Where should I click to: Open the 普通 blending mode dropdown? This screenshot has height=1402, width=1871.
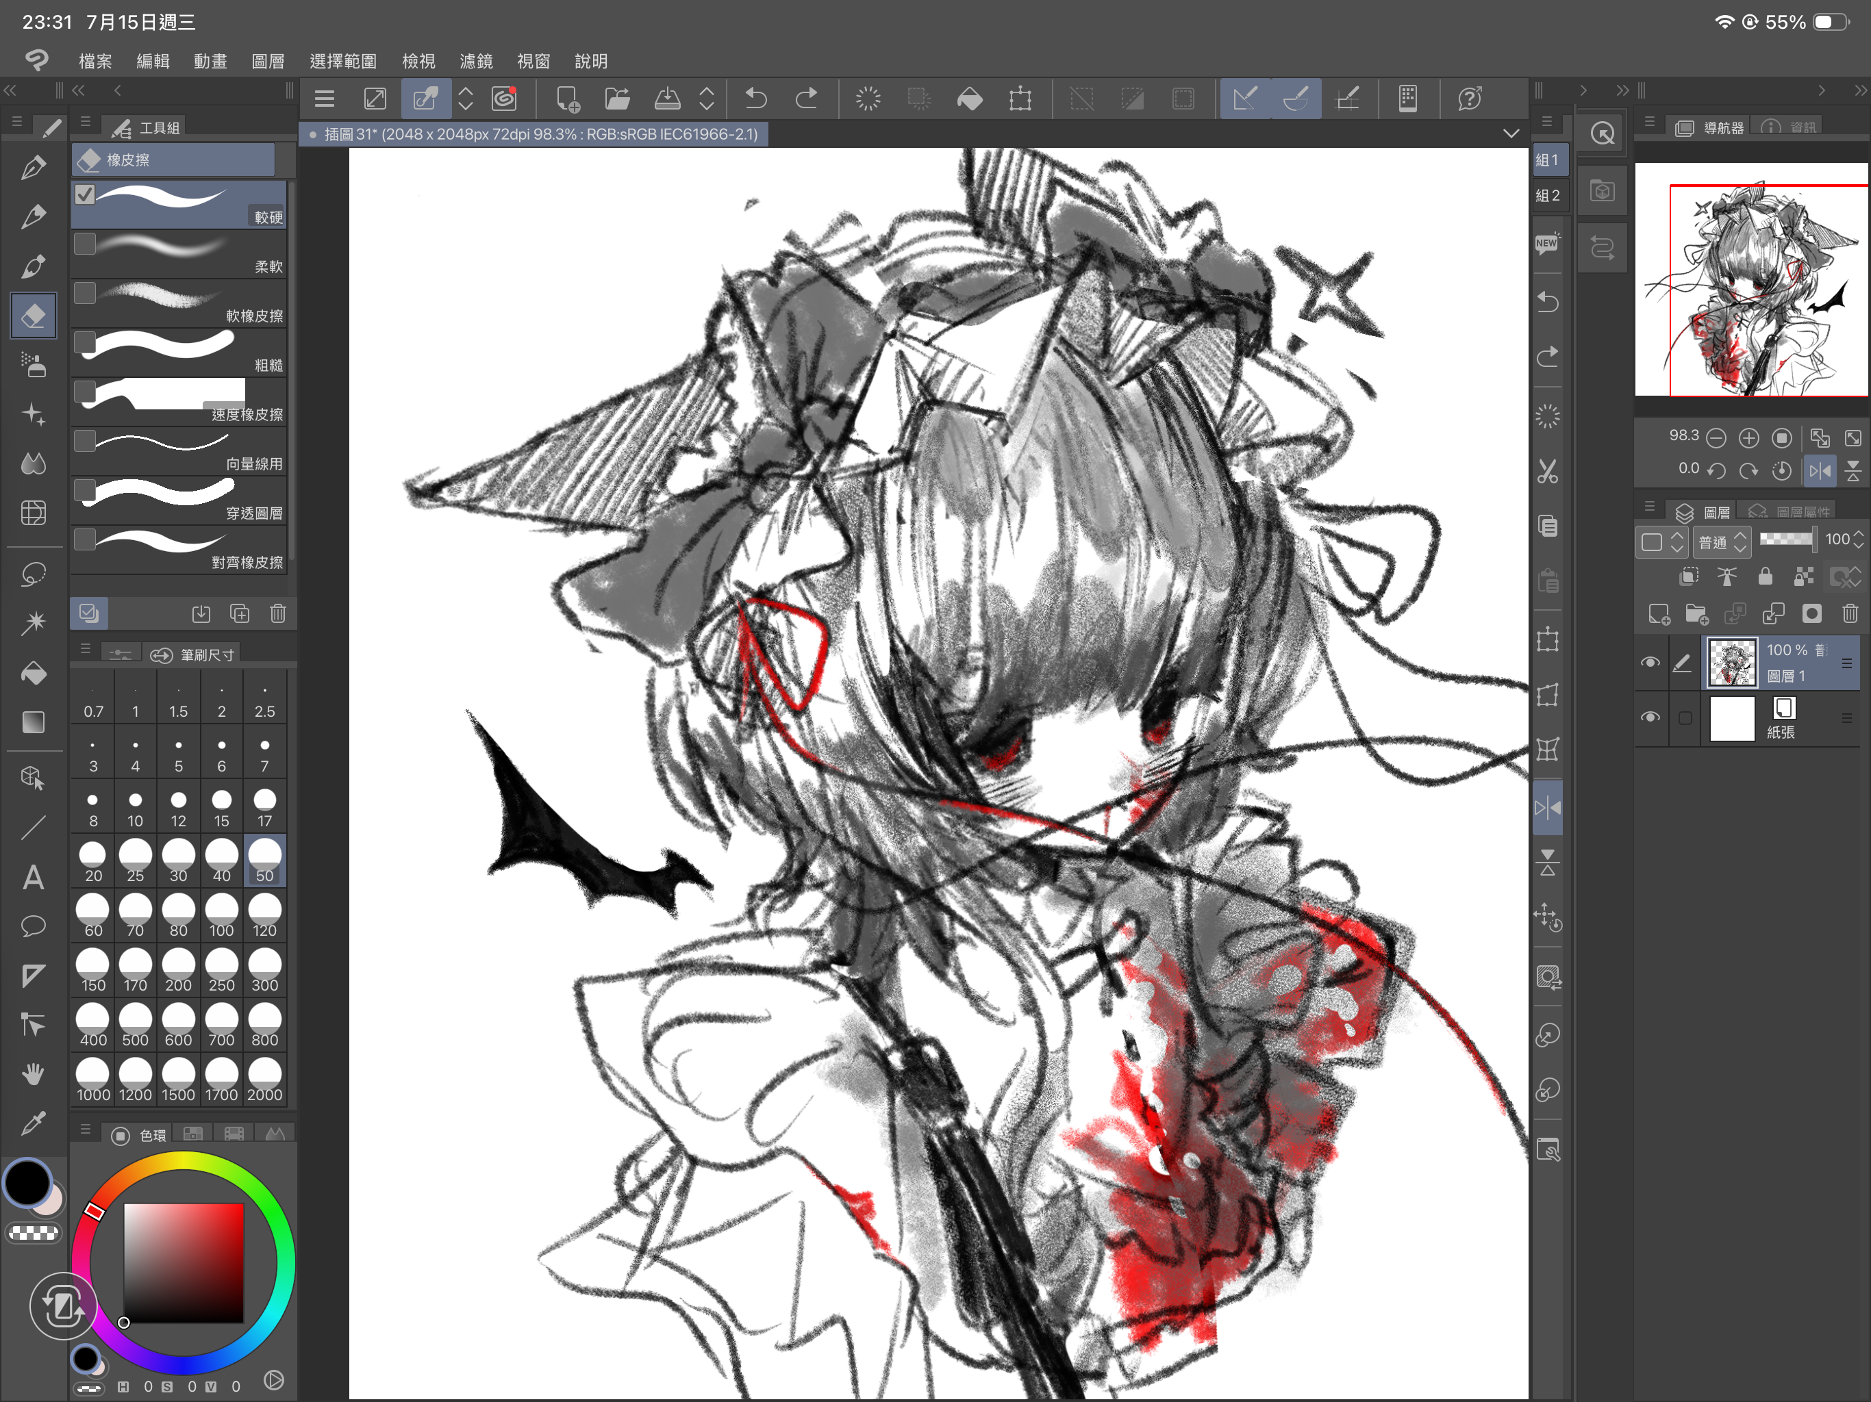click(1722, 541)
